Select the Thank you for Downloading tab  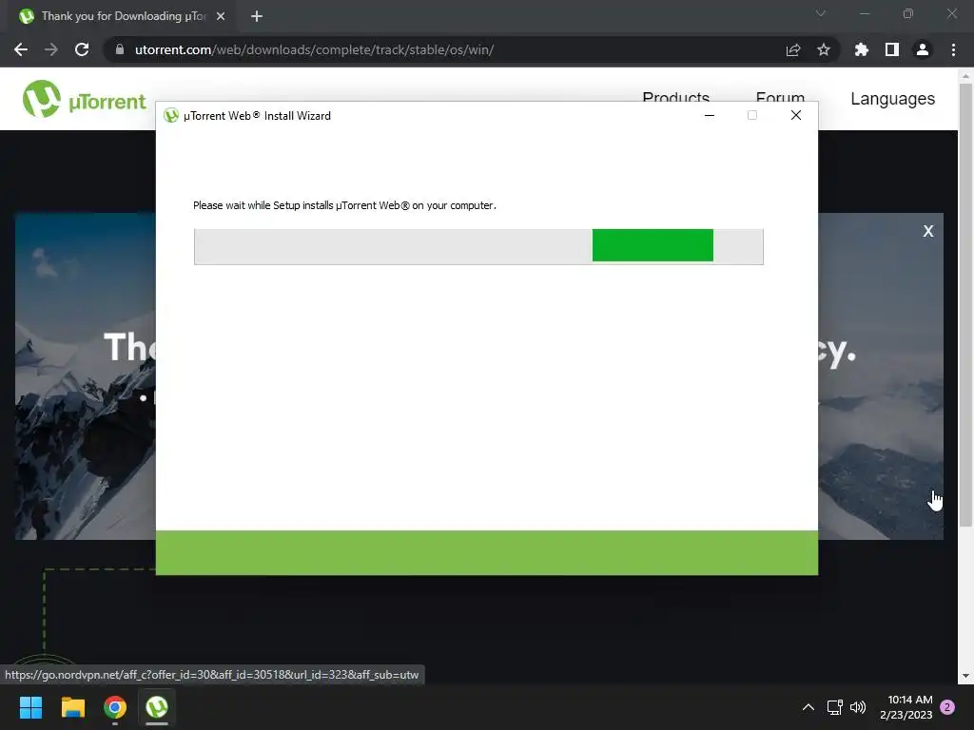(123, 16)
